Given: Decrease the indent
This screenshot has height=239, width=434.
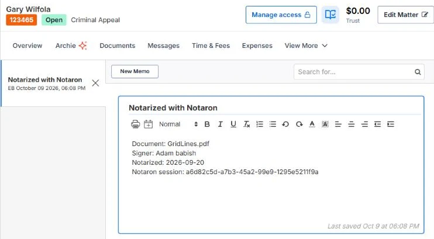Looking at the screenshot, I should (377, 124).
